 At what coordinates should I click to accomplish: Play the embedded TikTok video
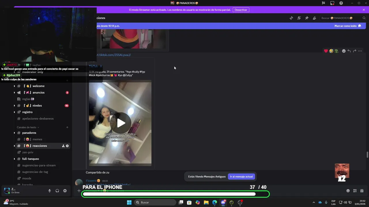121,123
